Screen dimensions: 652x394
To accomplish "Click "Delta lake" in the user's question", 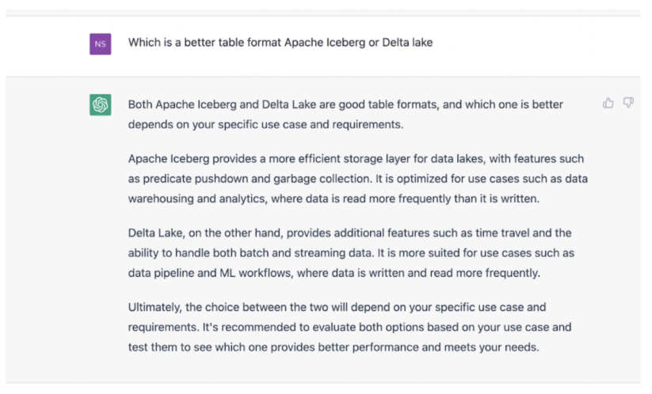I will coord(407,43).
